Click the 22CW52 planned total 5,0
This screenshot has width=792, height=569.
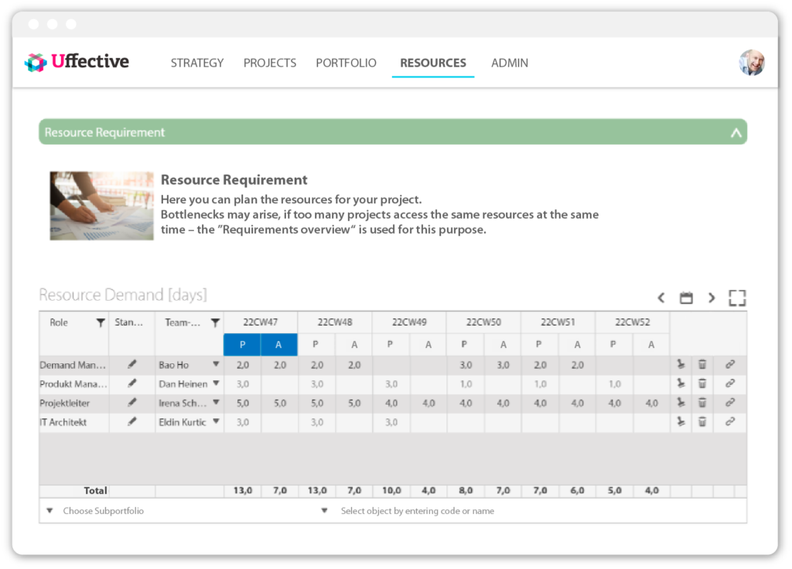(615, 490)
